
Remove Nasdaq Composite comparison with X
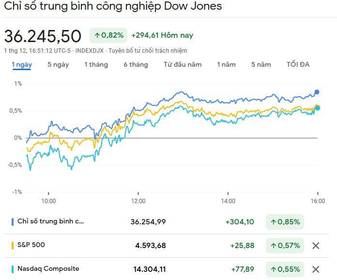316,269
